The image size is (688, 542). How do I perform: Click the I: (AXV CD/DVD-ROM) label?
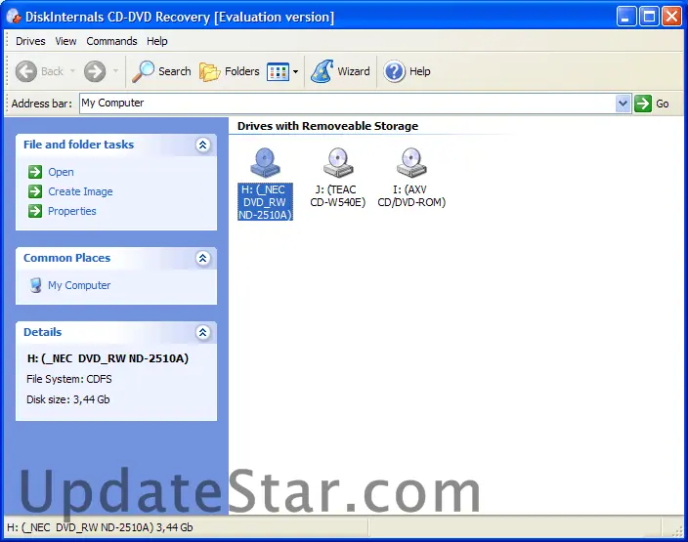coord(411,196)
